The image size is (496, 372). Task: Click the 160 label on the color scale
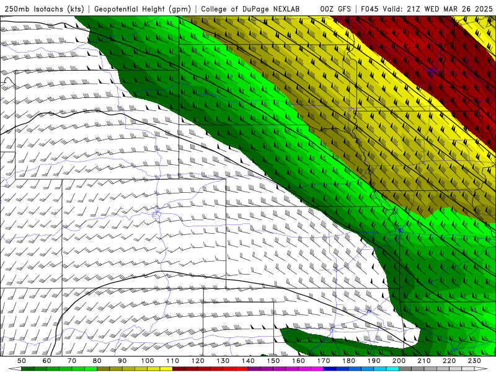298,361
